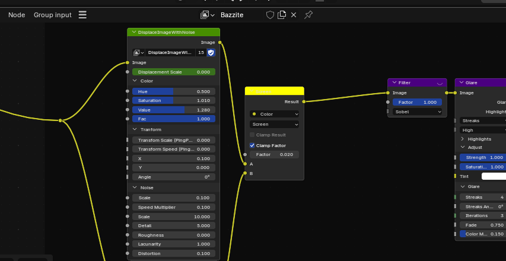Adjust the Value slider at 1.280
This screenshot has height=261, width=506.
[174, 110]
